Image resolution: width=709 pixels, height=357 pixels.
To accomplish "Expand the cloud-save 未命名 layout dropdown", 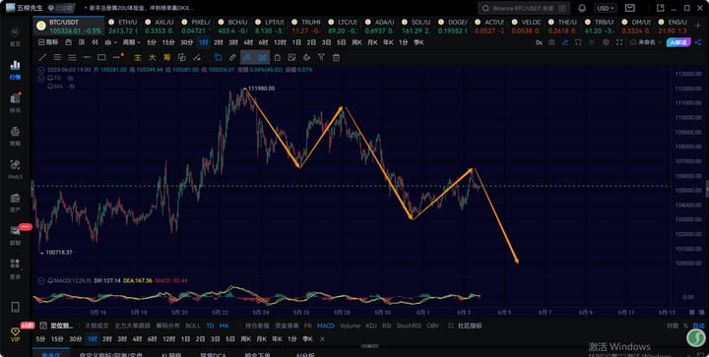I will [x=645, y=42].
